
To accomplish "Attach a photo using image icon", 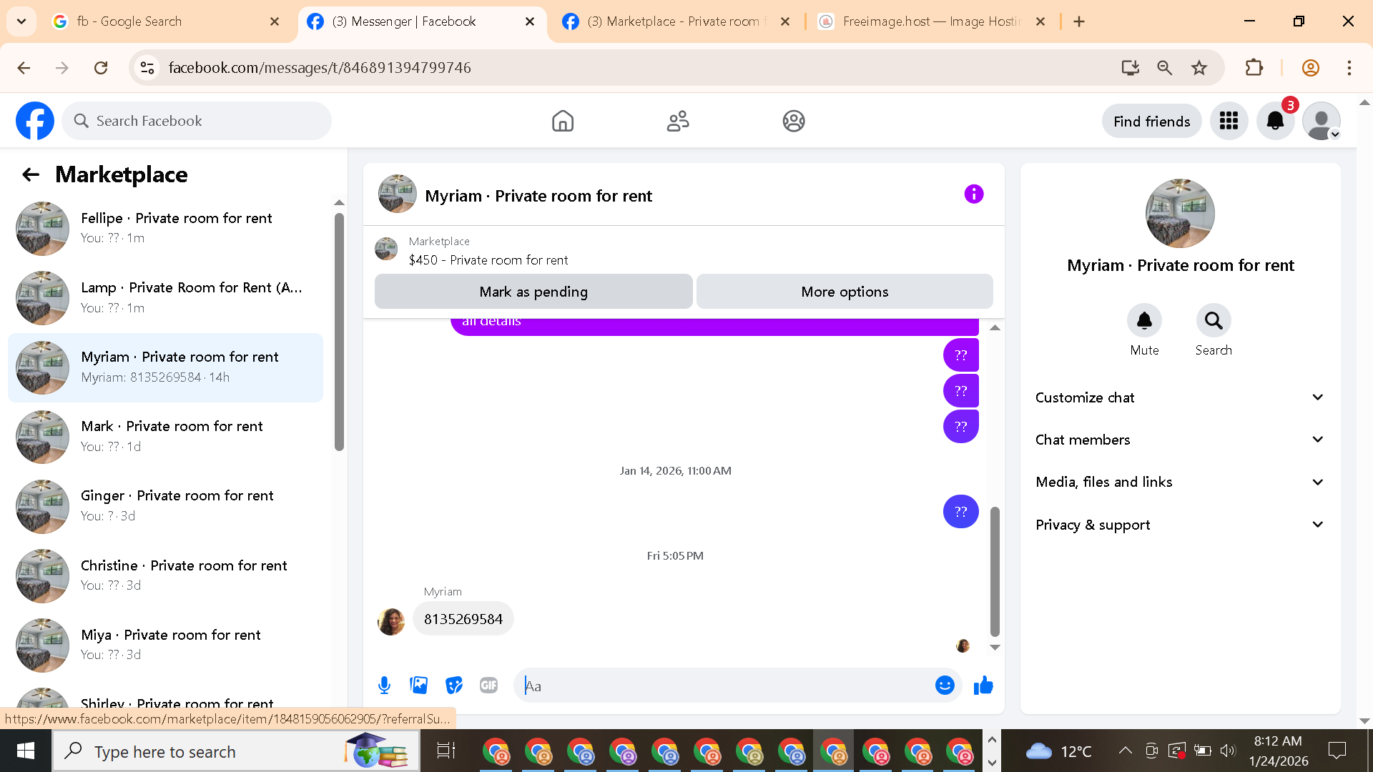I will 419,686.
